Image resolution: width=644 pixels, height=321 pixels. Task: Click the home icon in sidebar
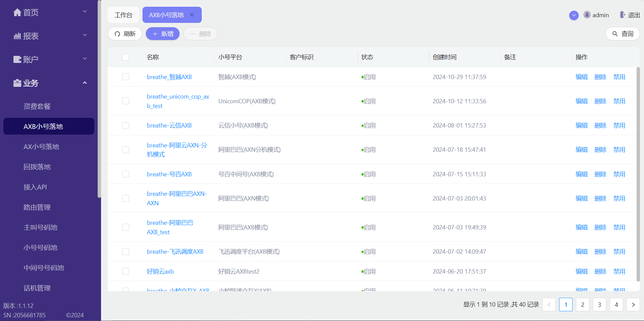[17, 12]
